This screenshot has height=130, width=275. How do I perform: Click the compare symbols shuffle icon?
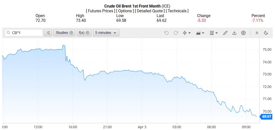coord(48,33)
